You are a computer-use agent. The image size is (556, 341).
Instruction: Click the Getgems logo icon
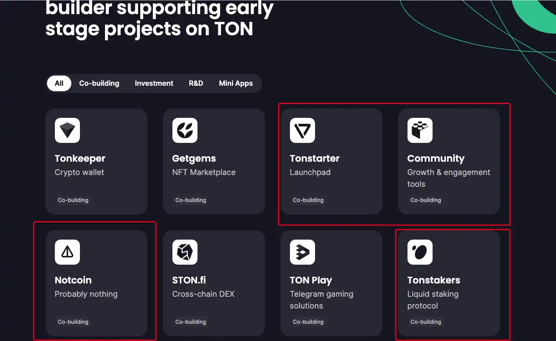point(185,130)
